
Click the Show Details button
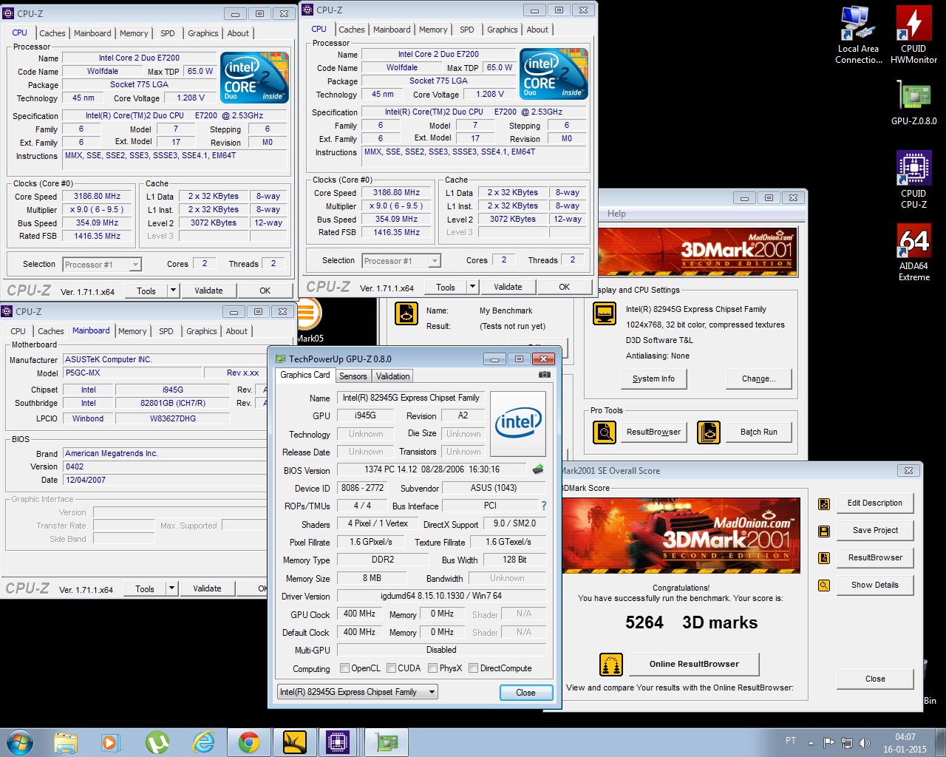pyautogui.click(x=875, y=585)
